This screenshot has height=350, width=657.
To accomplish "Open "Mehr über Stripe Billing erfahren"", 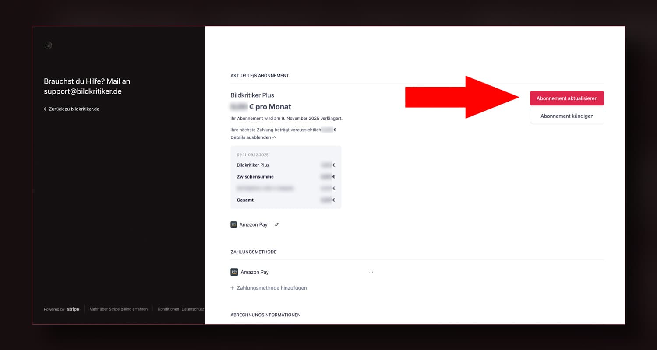I will tap(118, 309).
